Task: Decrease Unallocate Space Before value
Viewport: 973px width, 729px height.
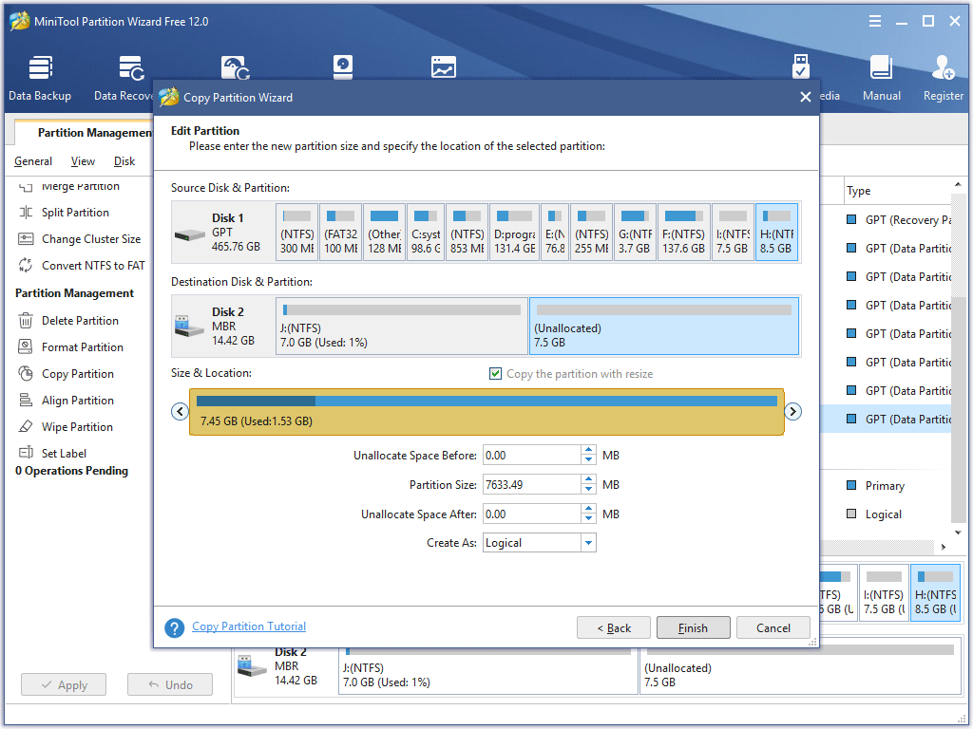Action: click(589, 460)
